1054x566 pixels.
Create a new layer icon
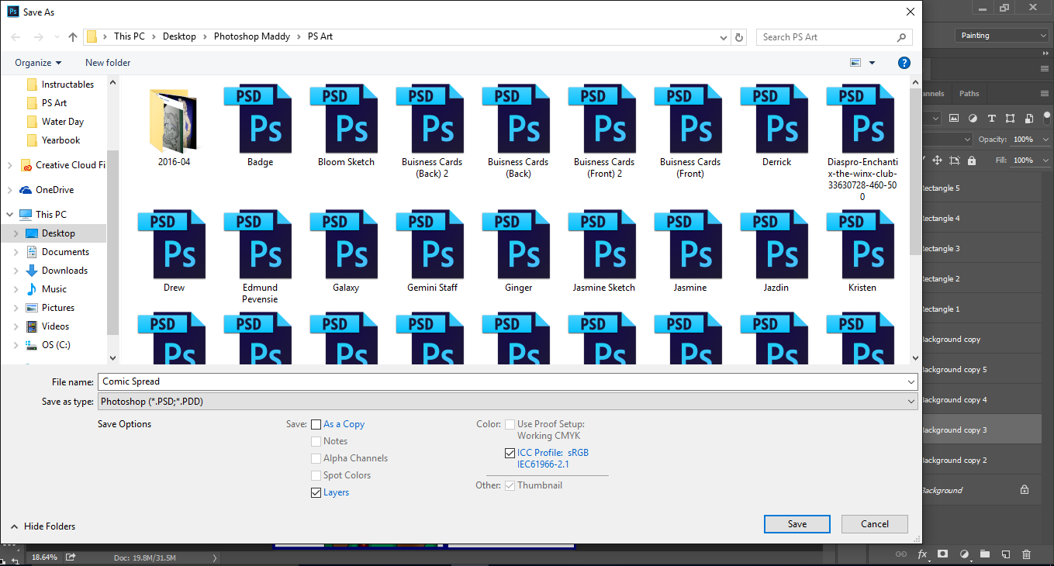click(x=1005, y=554)
